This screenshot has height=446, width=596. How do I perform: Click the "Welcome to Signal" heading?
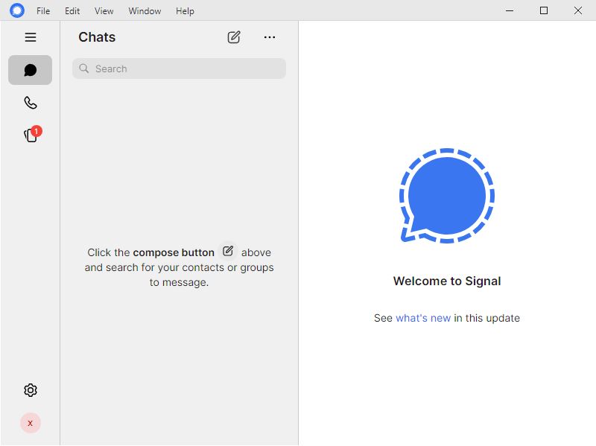(447, 281)
